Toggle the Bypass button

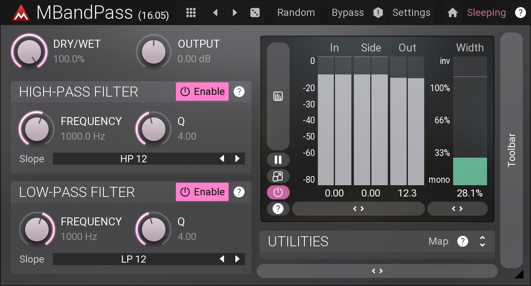348,13
